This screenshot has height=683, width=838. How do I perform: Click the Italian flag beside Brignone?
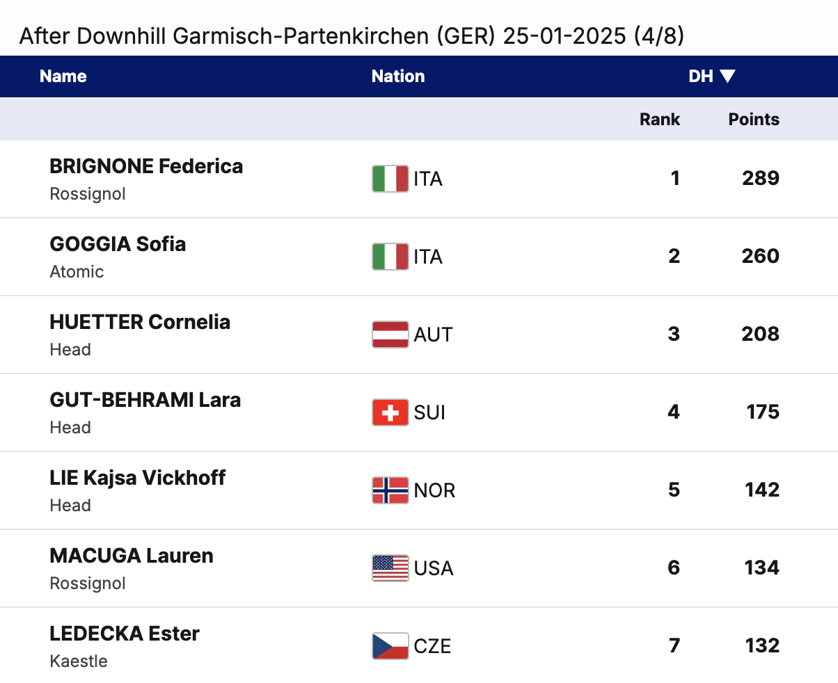pyautogui.click(x=390, y=179)
